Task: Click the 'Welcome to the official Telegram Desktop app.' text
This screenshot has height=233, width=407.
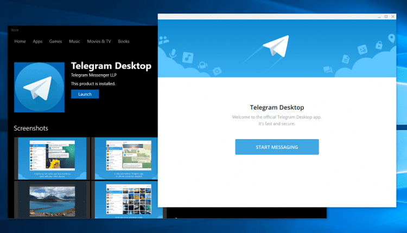Action: pos(277,117)
